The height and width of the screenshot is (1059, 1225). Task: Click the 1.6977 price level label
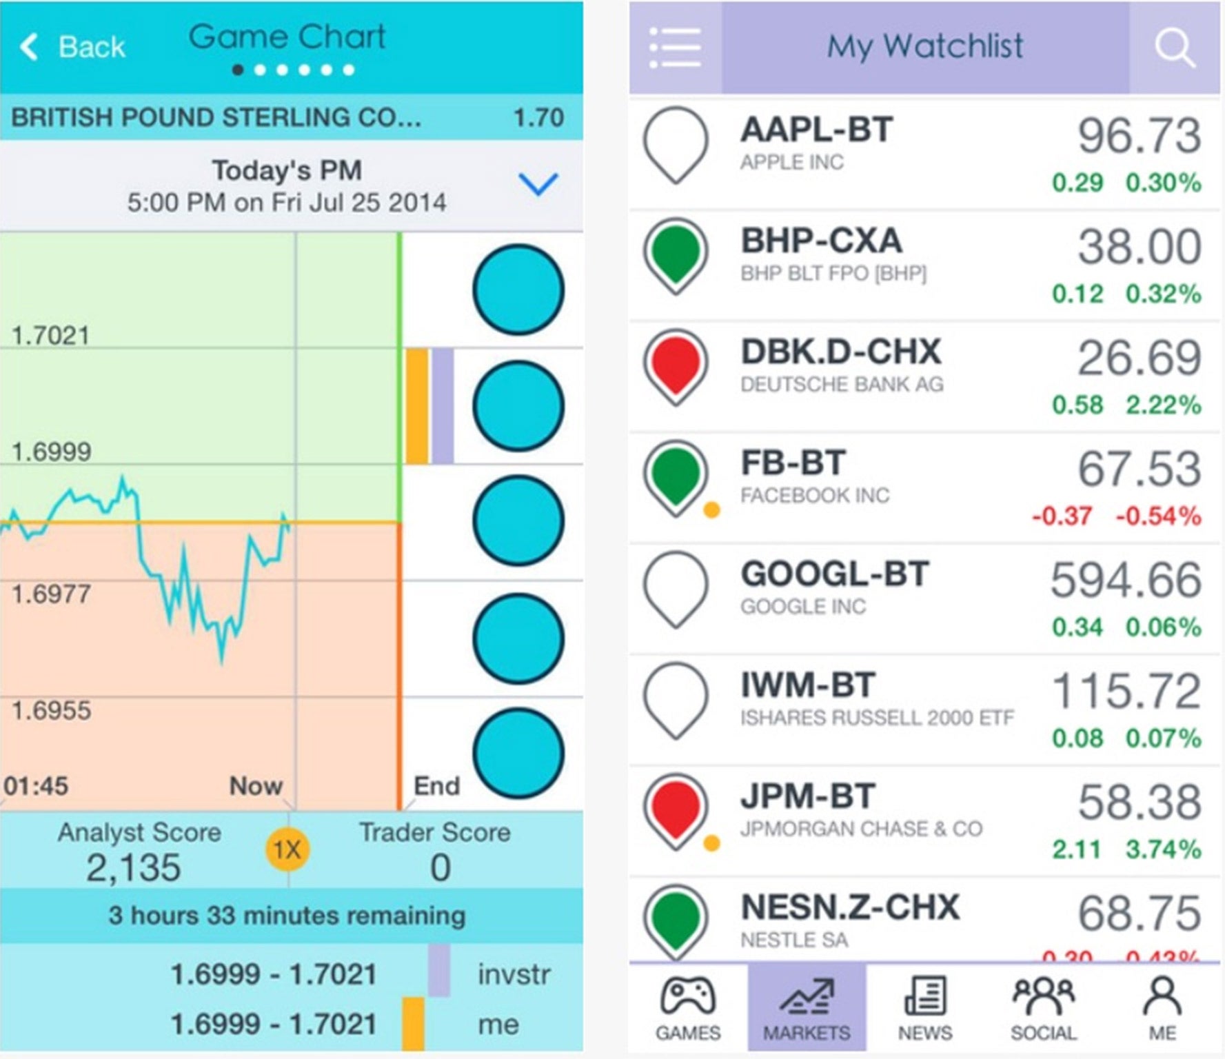51,594
